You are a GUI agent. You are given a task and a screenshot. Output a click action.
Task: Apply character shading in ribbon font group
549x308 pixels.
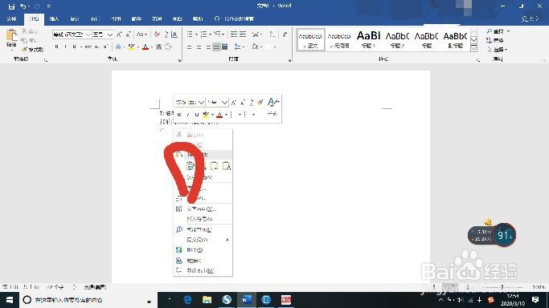tap(158, 47)
